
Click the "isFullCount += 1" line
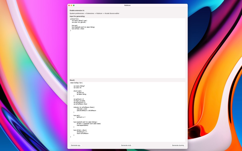coord(82,132)
